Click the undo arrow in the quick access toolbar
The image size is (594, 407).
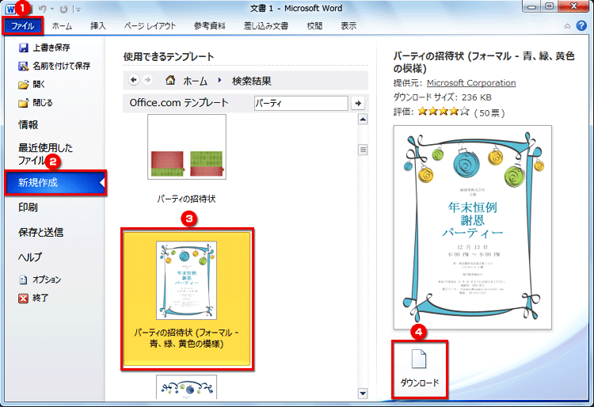(x=44, y=9)
